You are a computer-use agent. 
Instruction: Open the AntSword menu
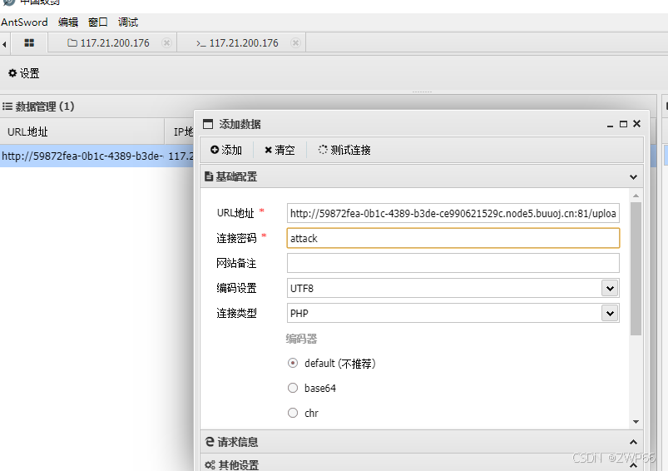tap(24, 22)
